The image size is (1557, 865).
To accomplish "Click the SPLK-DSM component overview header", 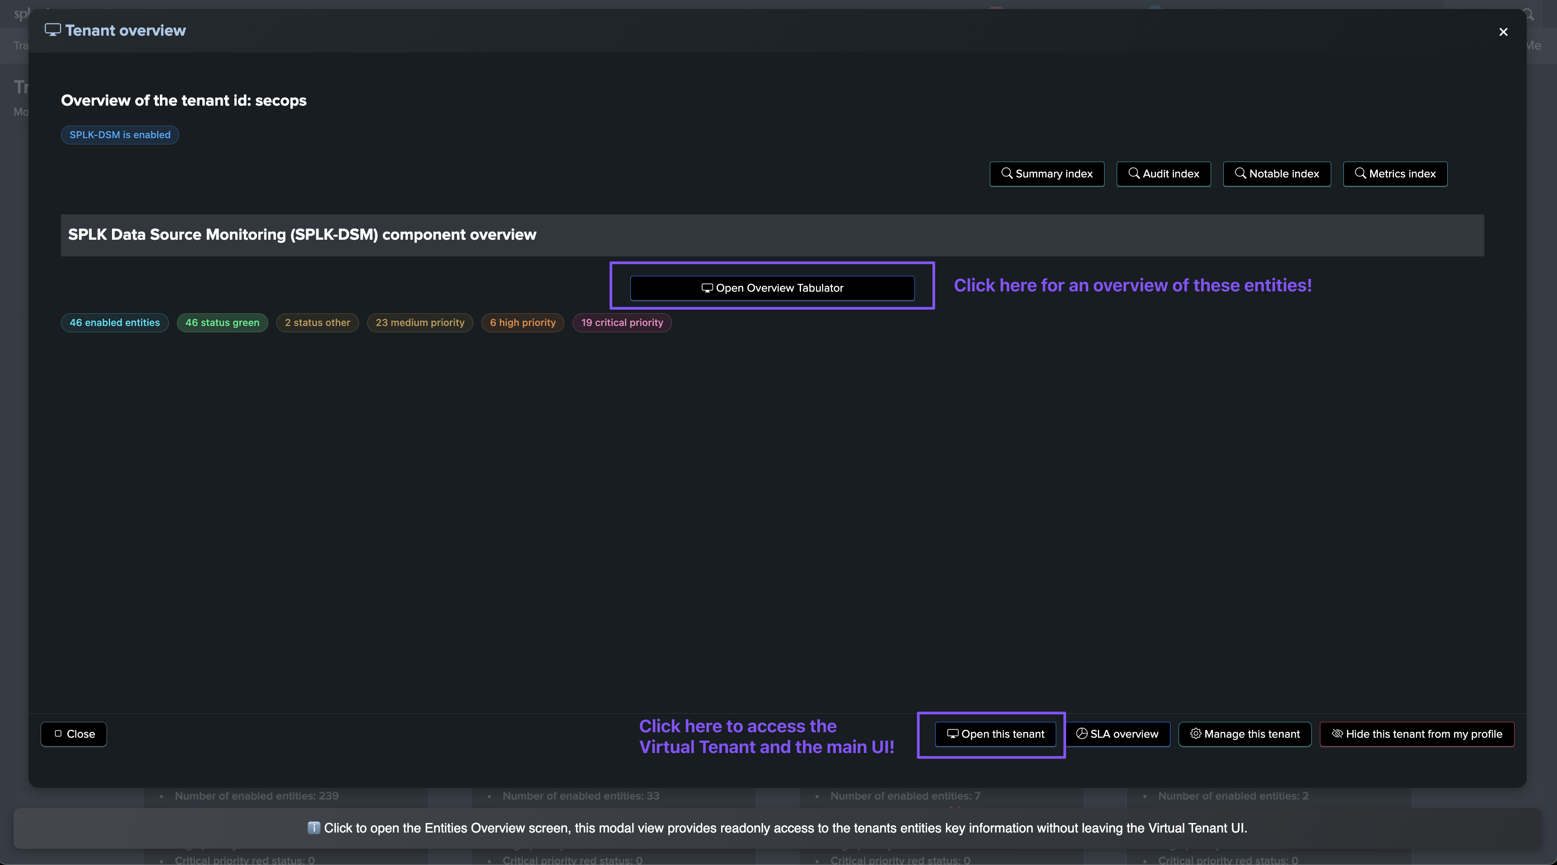I will [x=302, y=235].
